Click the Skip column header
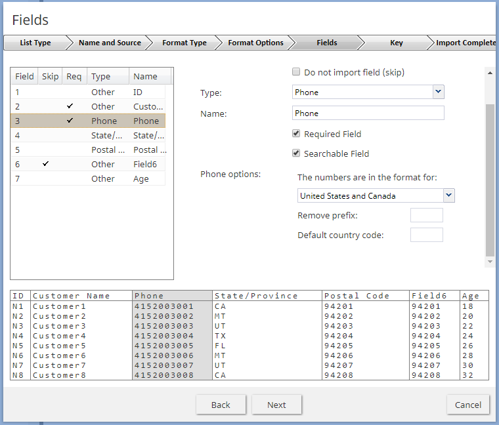The image size is (499, 425). (x=51, y=76)
